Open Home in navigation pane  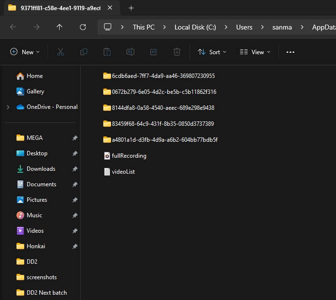pyautogui.click(x=30, y=76)
